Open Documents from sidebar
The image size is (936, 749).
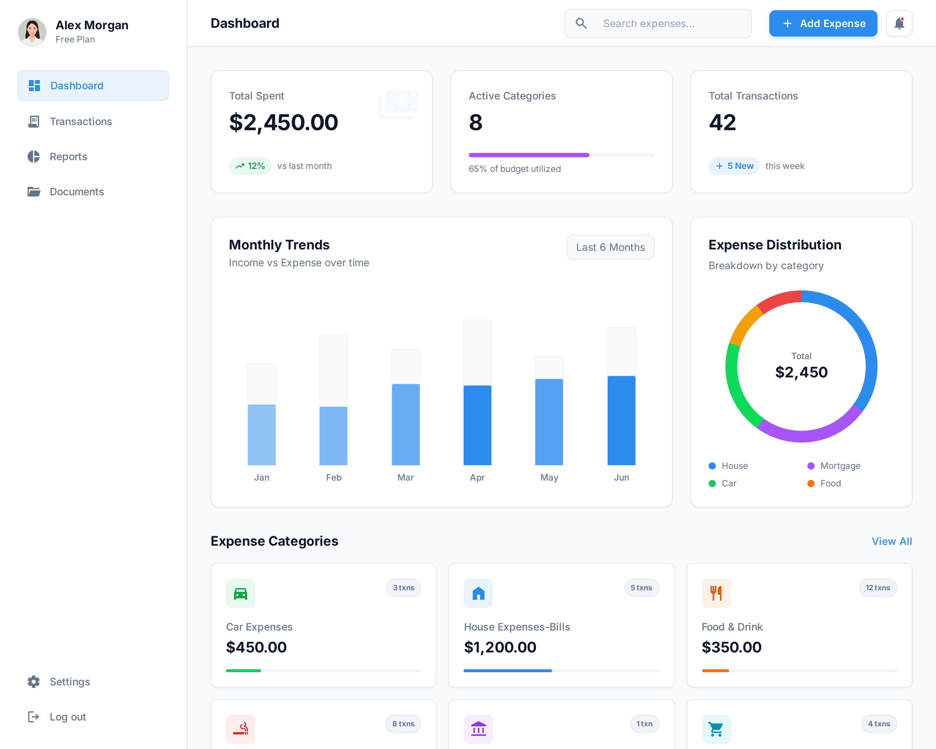coord(76,192)
